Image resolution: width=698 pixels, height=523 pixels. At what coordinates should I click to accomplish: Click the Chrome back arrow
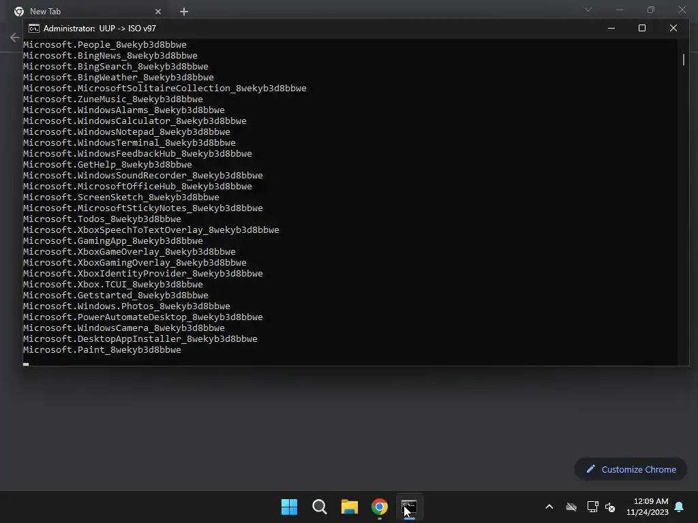click(x=15, y=37)
